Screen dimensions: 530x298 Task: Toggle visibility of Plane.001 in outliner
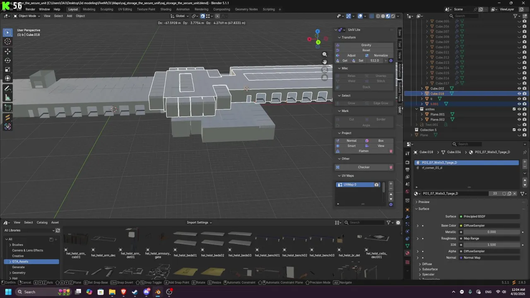tap(519, 114)
